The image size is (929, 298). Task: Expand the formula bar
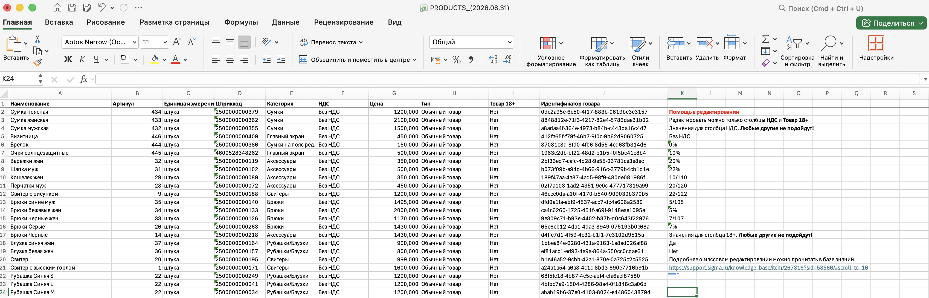(925, 79)
